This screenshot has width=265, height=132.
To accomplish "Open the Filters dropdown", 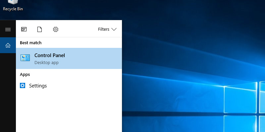I will pos(107,29).
